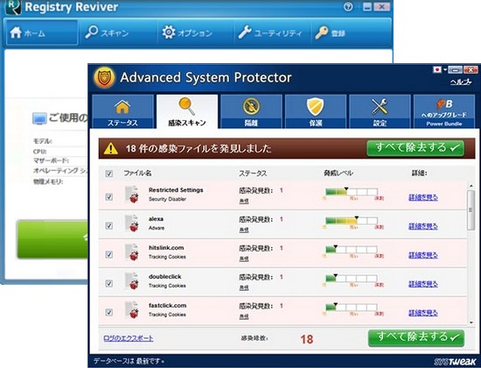Viewport: 481px width, 368px height.
Task: Open the ホーム home icon in Registry Reviver
Action: [x=16, y=32]
